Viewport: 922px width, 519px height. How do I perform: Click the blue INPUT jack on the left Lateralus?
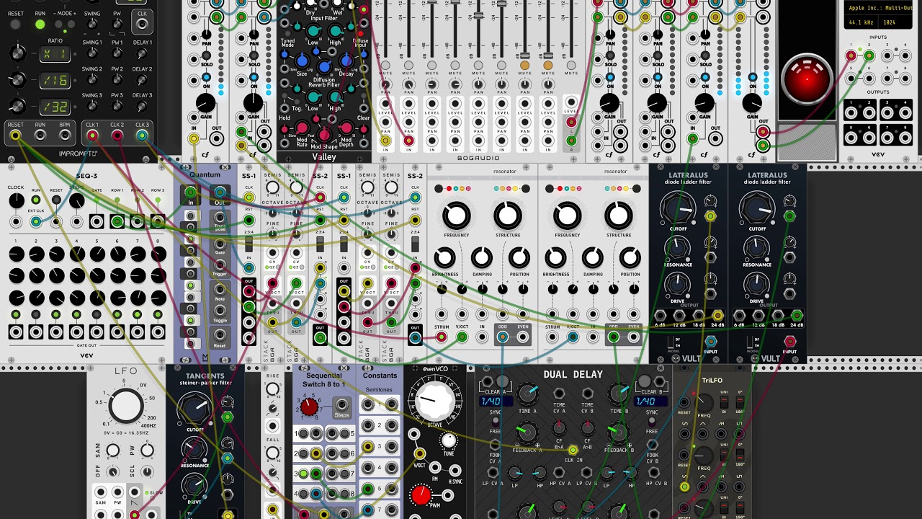711,342
